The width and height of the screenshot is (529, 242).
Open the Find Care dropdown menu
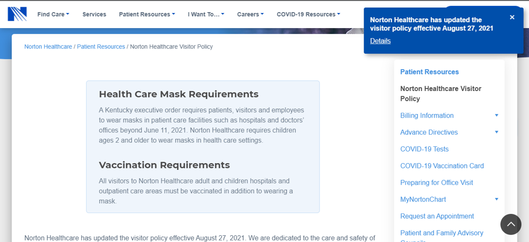coord(53,14)
